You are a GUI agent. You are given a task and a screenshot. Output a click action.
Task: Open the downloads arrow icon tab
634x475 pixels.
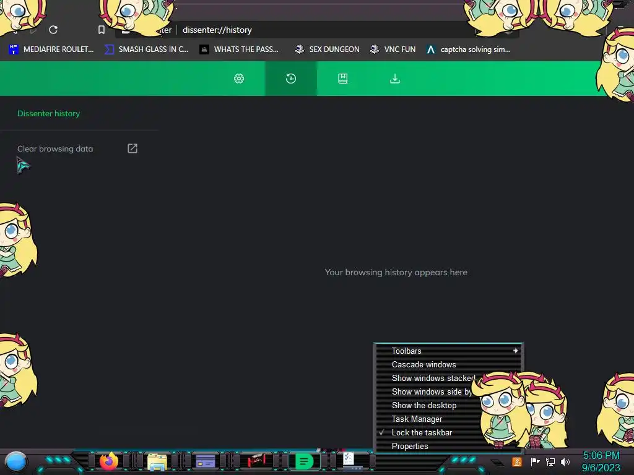(x=395, y=79)
